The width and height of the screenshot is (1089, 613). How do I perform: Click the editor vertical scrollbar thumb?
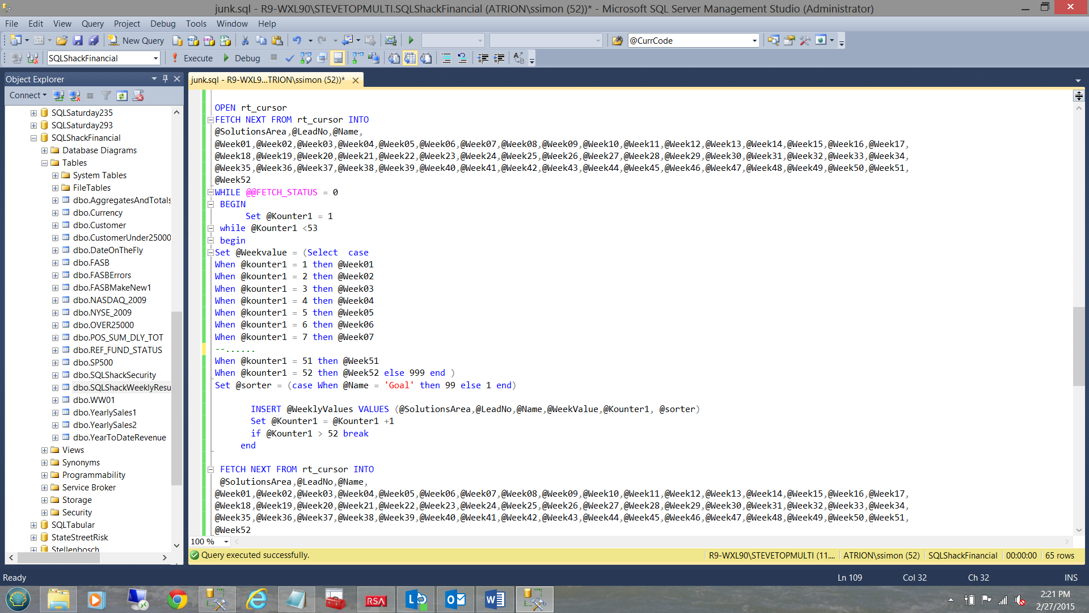pos(1078,346)
